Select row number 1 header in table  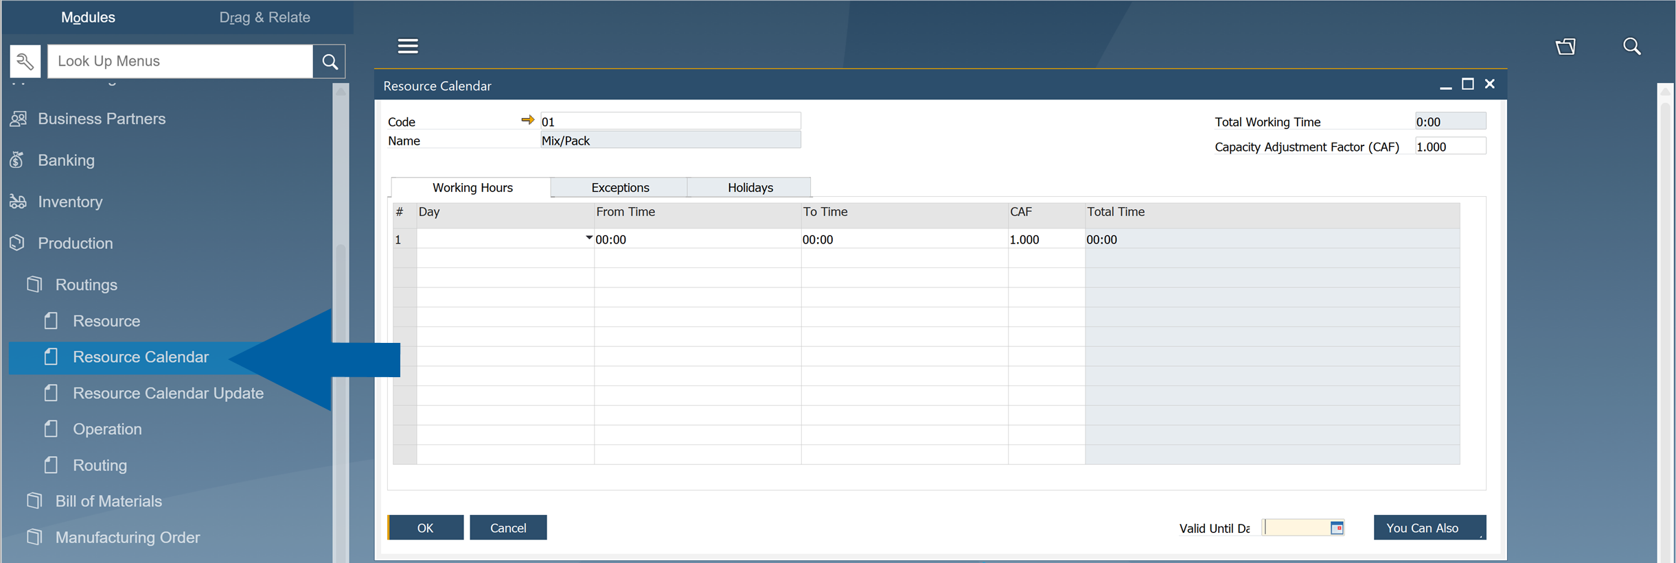(404, 239)
